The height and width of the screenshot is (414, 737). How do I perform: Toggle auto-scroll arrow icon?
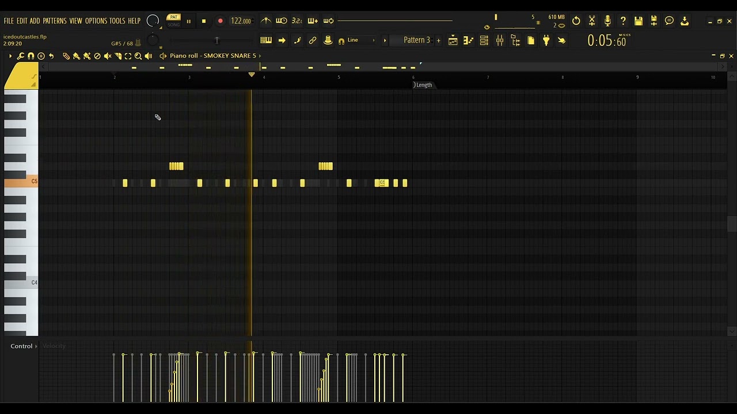tap(282, 40)
